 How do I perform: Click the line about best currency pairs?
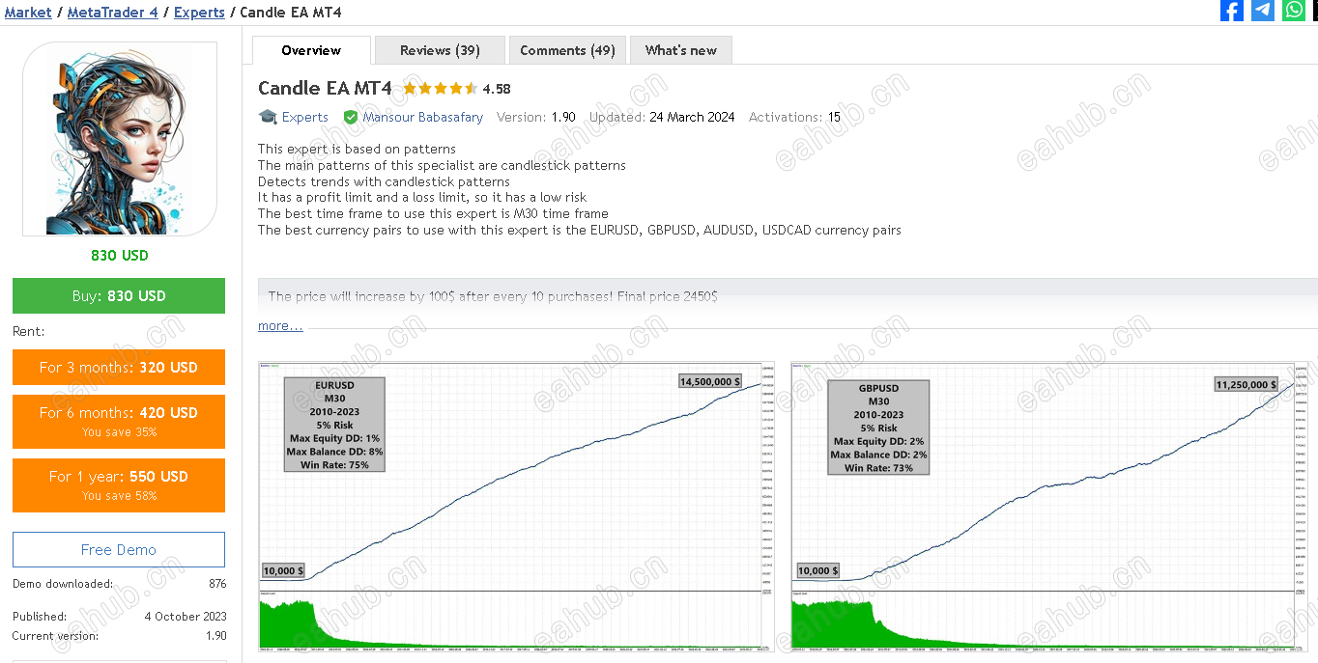[x=579, y=230]
